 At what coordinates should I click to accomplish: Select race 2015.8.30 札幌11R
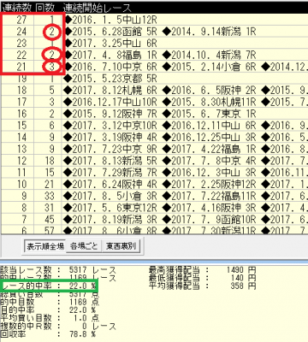tap(210, 102)
